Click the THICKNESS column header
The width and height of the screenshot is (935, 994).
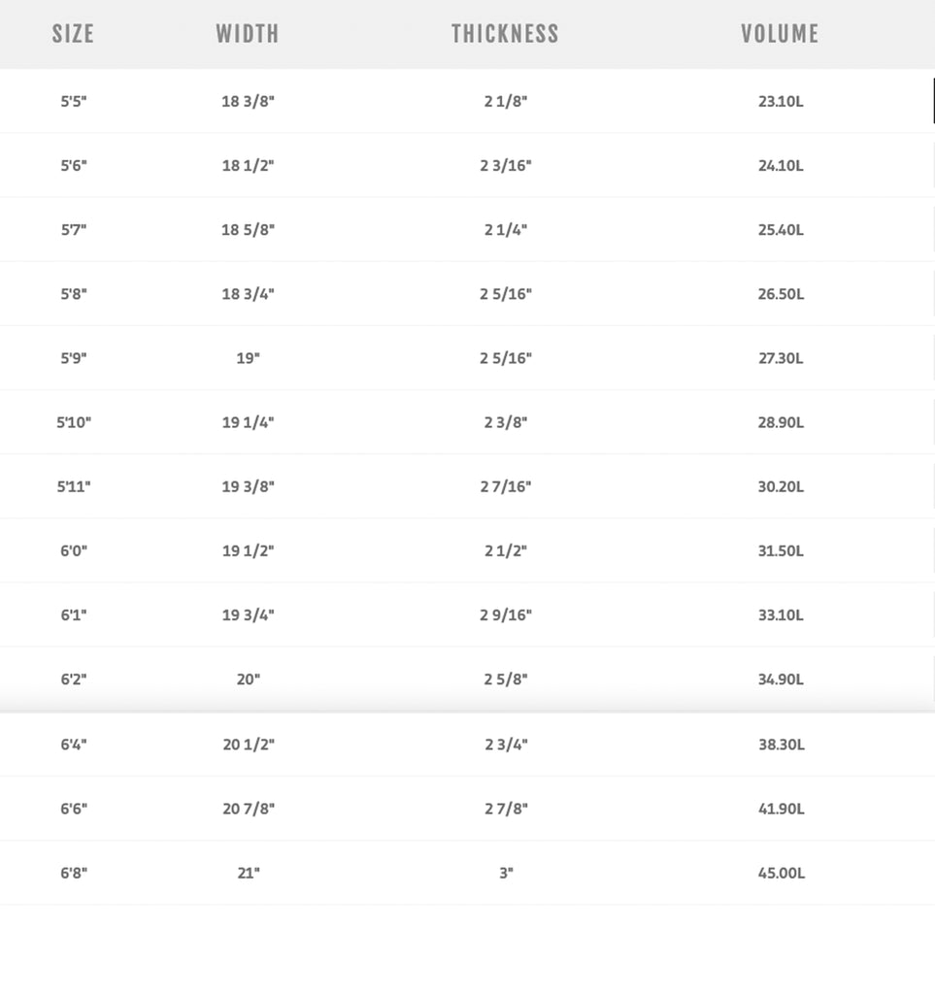[505, 34]
